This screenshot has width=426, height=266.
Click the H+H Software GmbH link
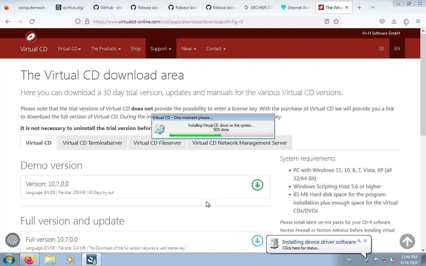click(x=381, y=33)
